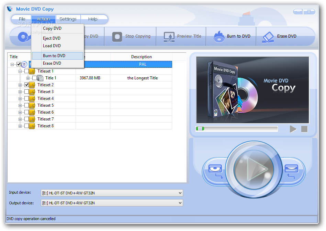Click the preview play triangle button
Image resolution: width=326 pixels, height=231 pixels.
[293, 129]
